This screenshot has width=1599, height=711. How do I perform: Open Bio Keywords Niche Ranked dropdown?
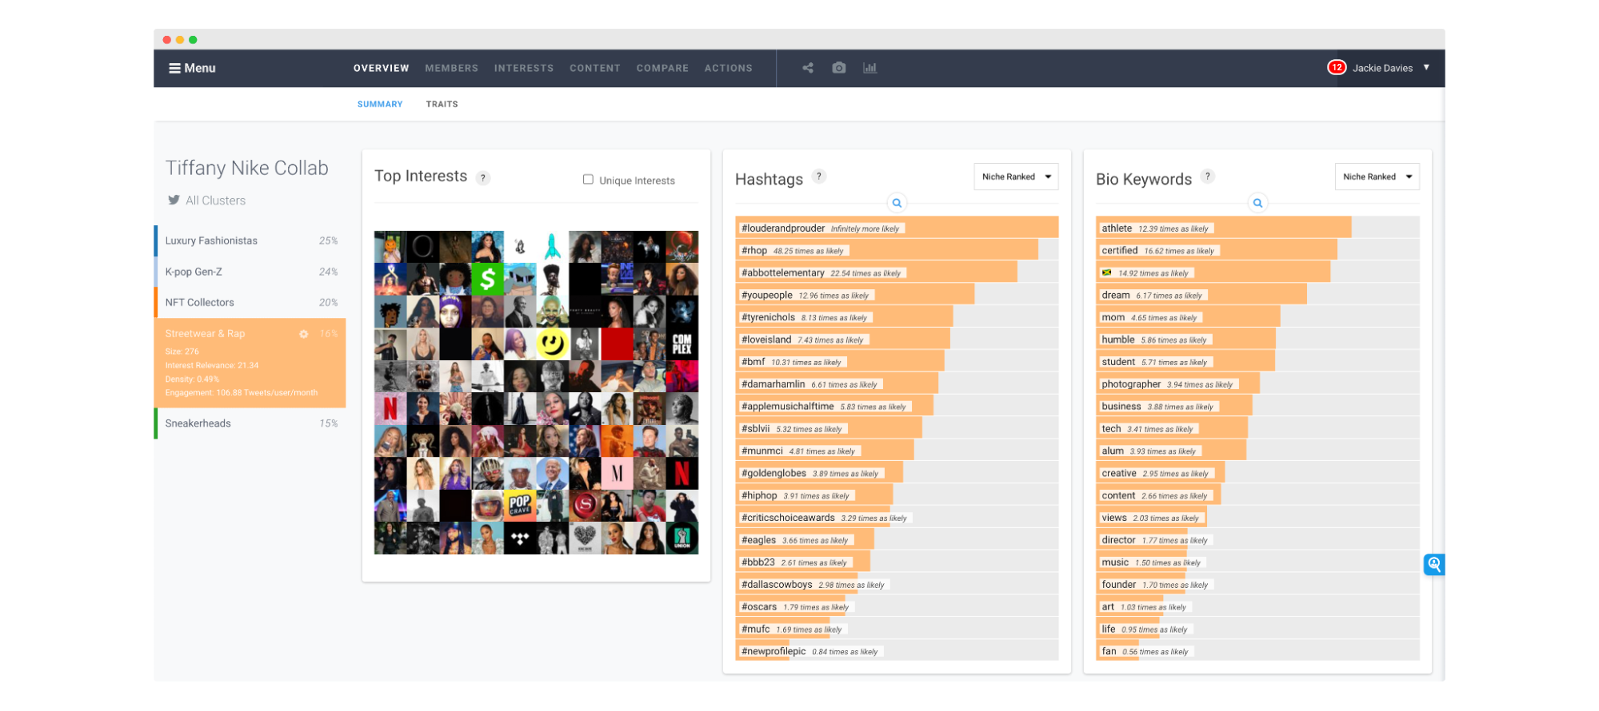pos(1377,177)
